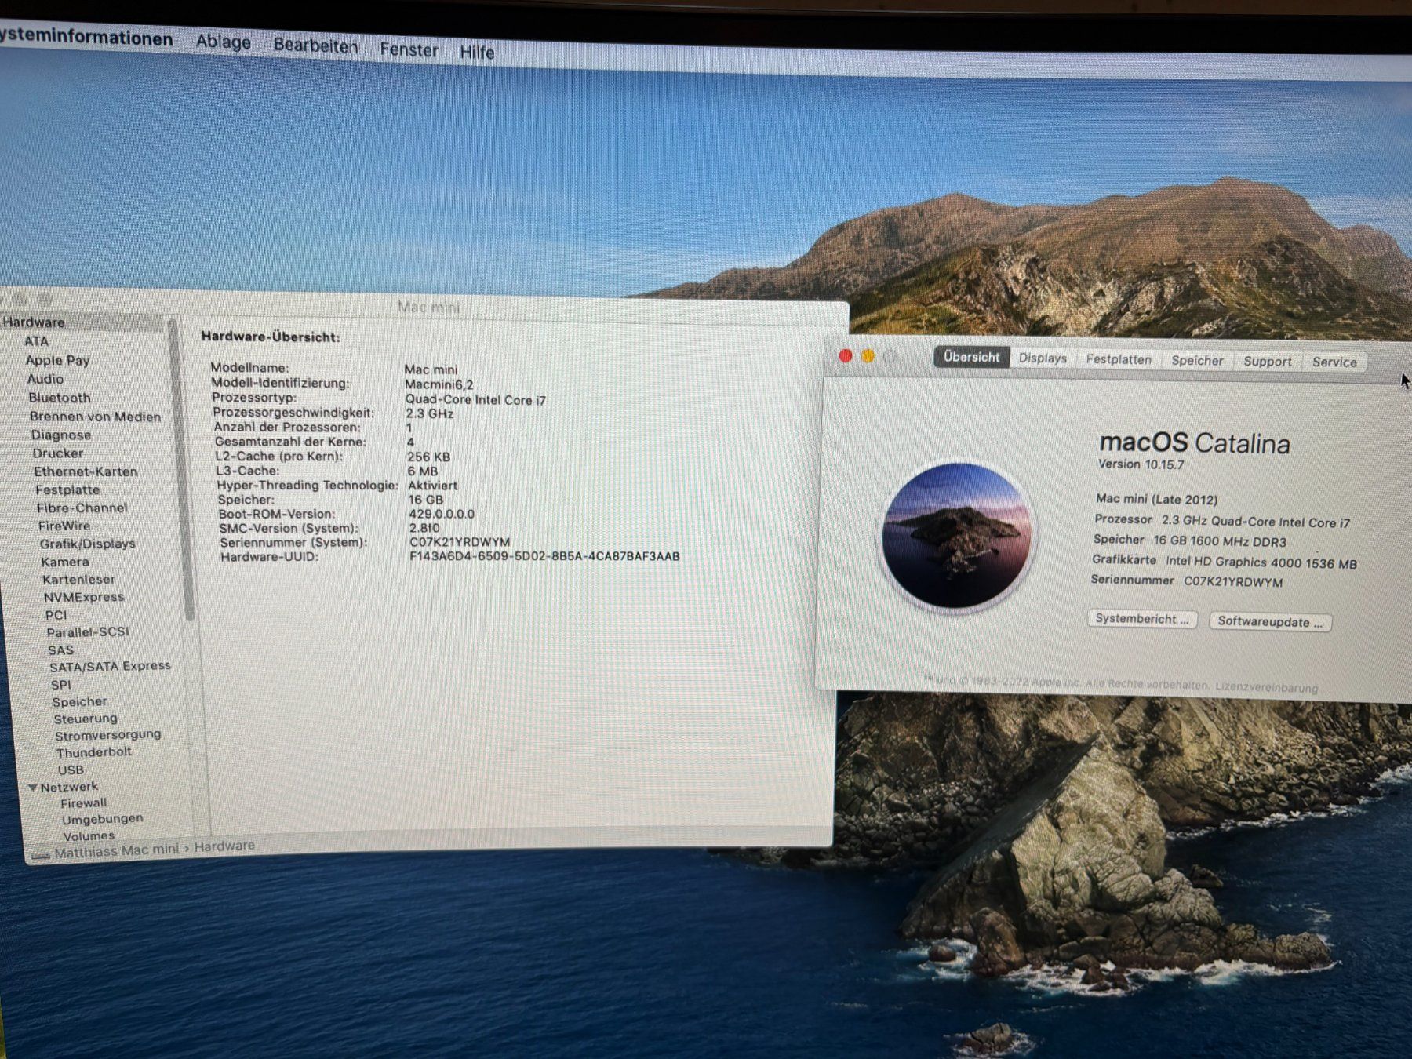Select Drucker in the sidebar
The width and height of the screenshot is (1412, 1059).
click(x=58, y=453)
